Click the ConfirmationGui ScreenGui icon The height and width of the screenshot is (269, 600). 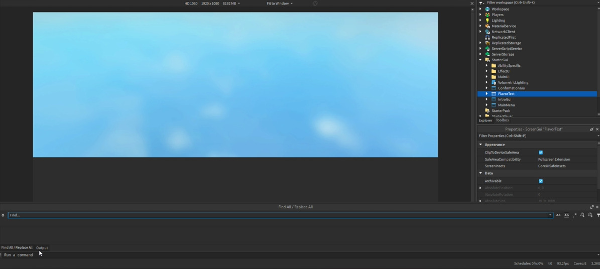(494, 88)
